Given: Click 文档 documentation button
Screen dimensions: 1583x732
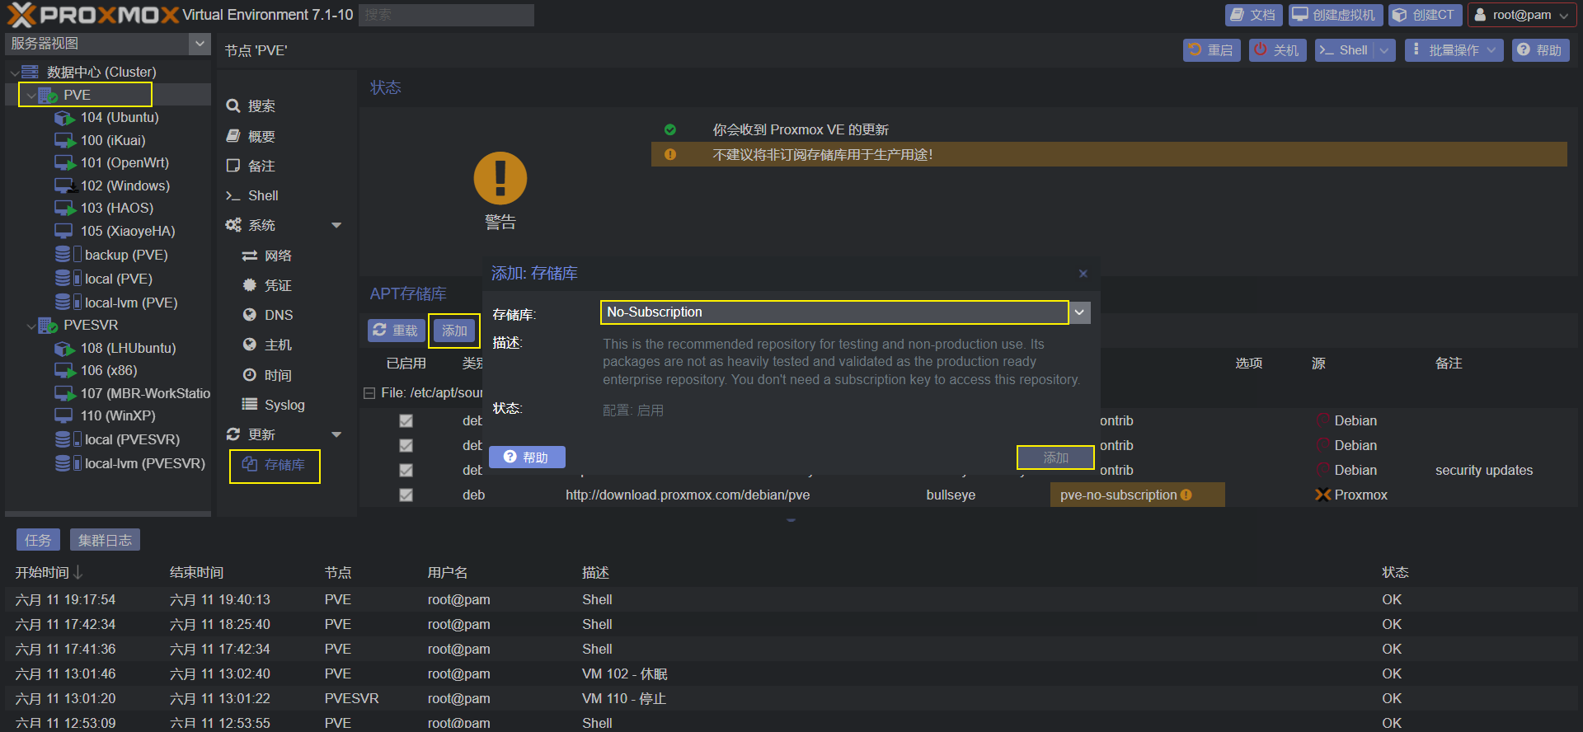Looking at the screenshot, I should click(x=1254, y=15).
